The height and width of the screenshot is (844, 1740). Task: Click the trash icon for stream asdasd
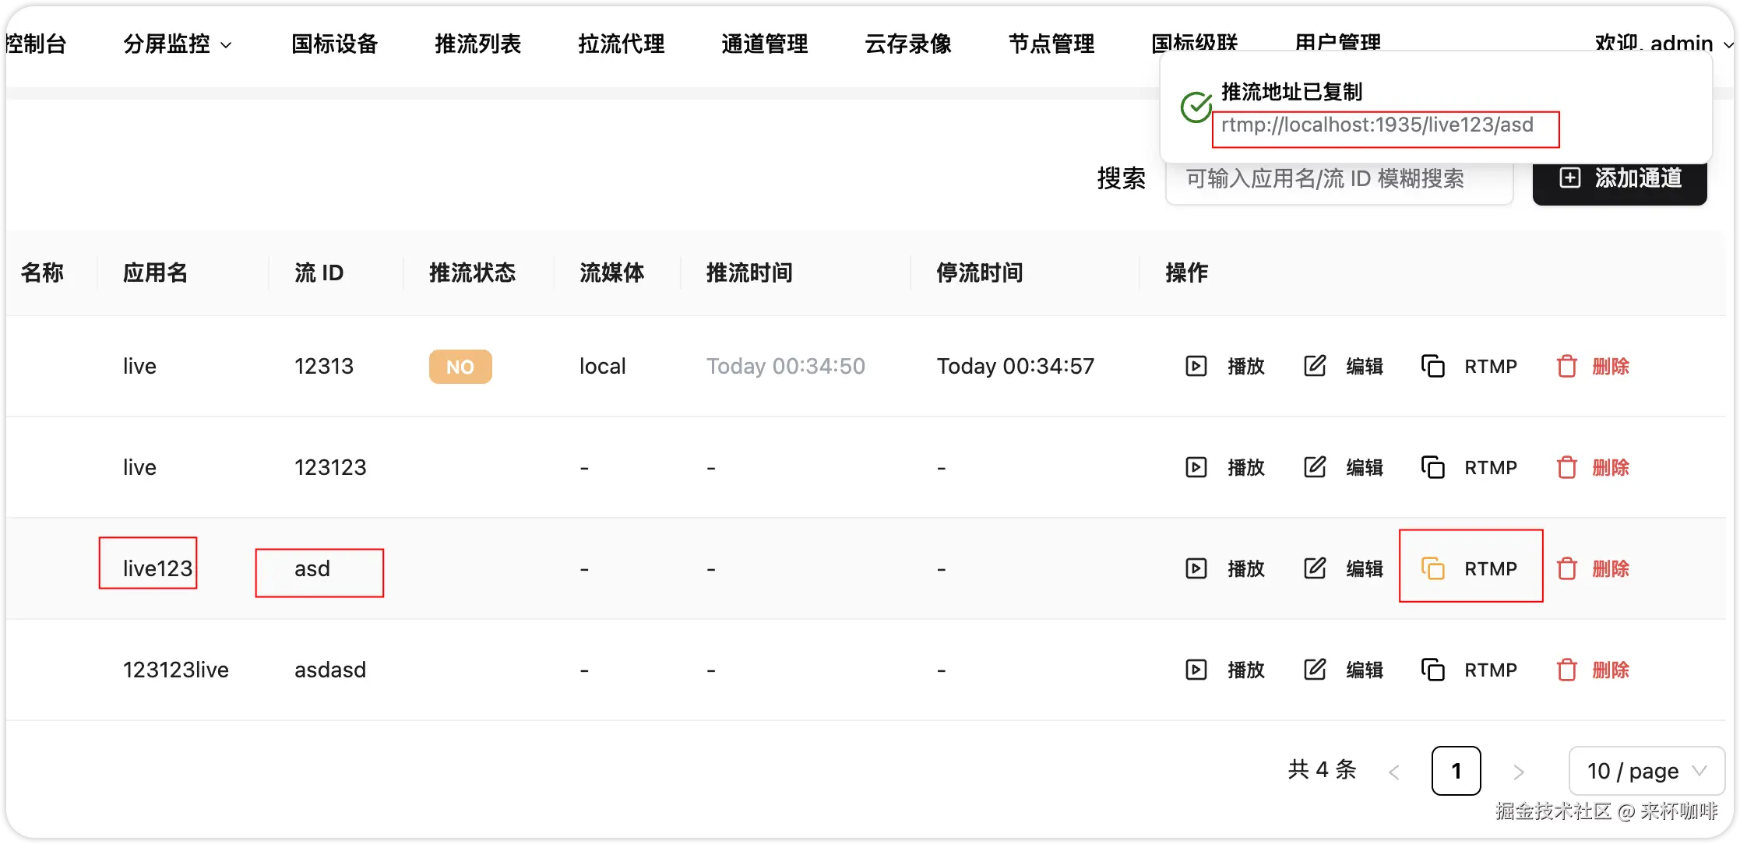click(x=1566, y=670)
